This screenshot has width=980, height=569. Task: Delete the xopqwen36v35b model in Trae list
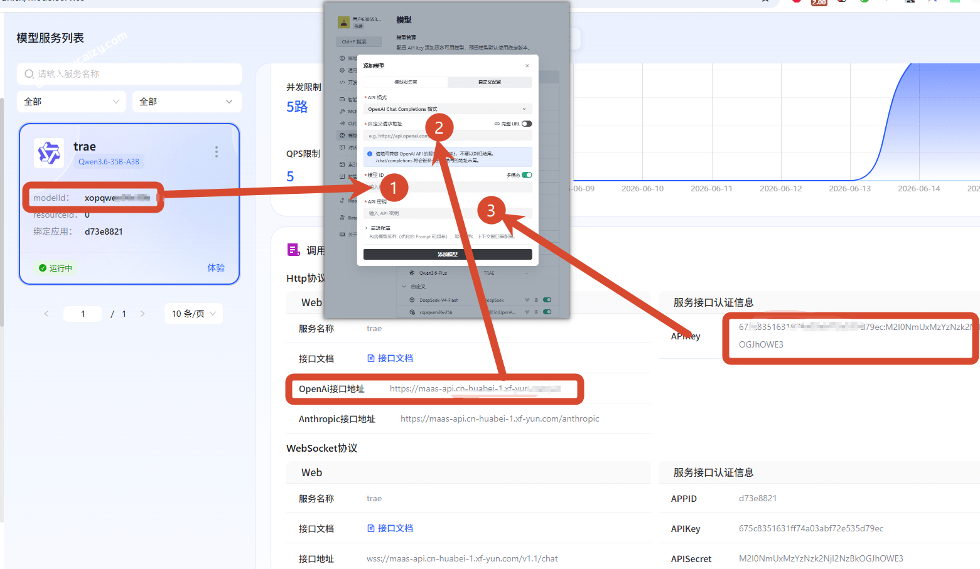pos(536,312)
